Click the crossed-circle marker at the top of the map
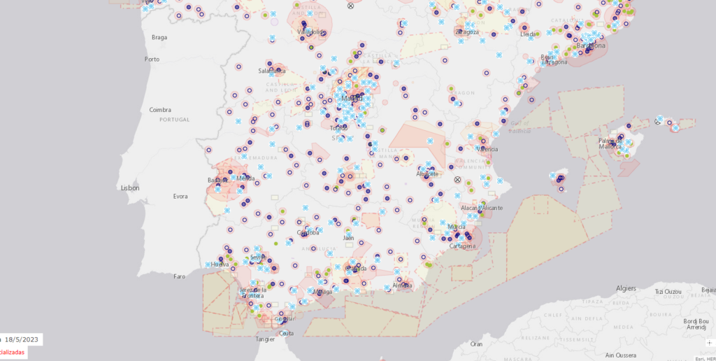Screen dimensions: 716x361 tap(351, 6)
